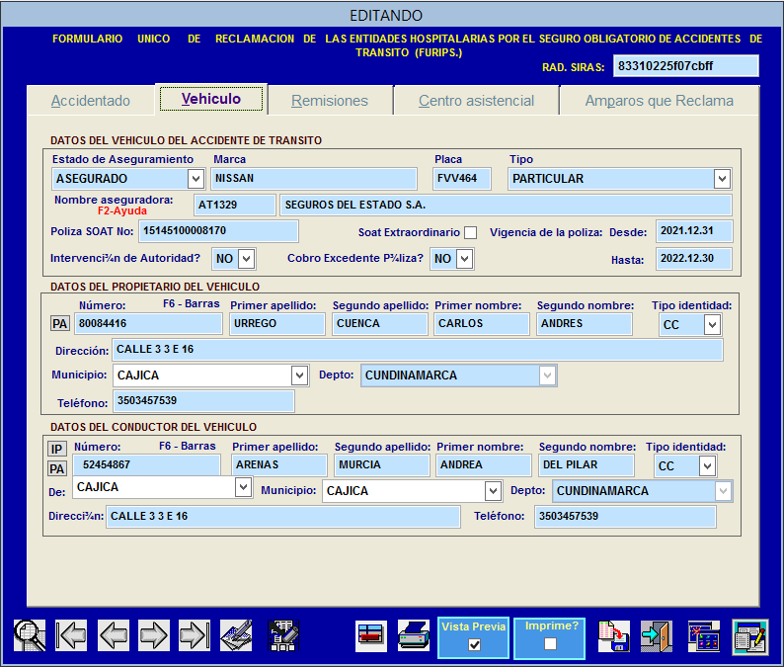Click owner's Segundo nombre field ANDRES

[584, 324]
